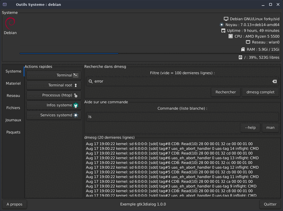The height and width of the screenshot is (211, 283).
Task: Click the Noyau kernel version text
Action: point(252,25)
